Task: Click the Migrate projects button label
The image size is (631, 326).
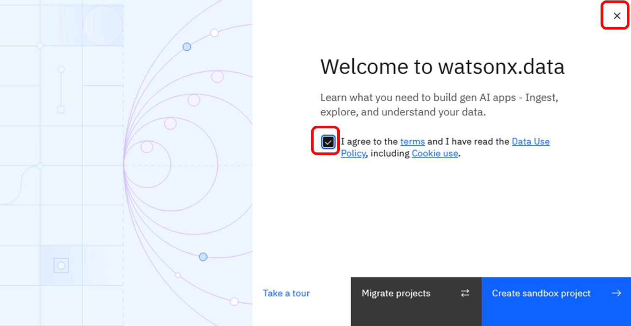Action: [396, 293]
